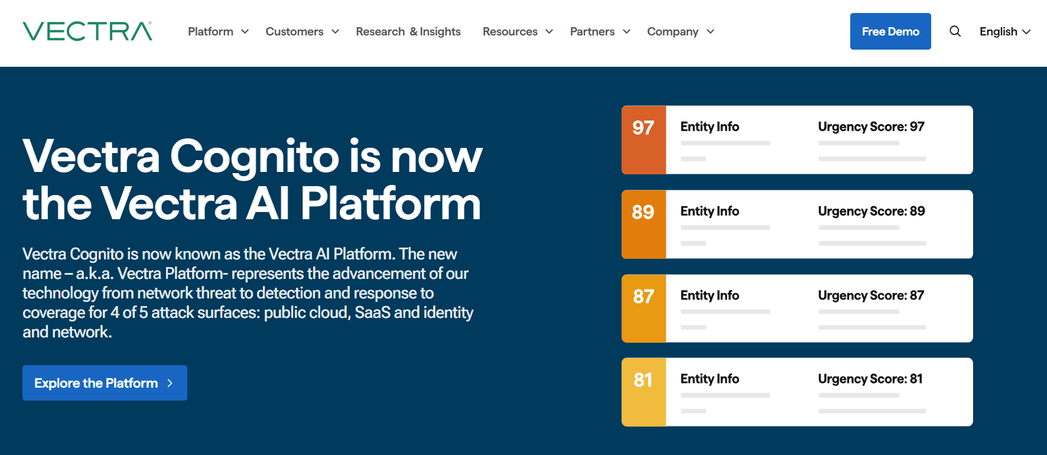Open the English language selector
The image size is (1047, 455).
[1004, 32]
